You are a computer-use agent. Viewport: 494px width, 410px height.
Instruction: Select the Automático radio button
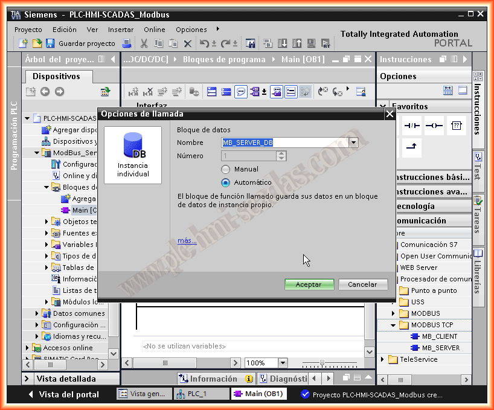[x=226, y=182]
